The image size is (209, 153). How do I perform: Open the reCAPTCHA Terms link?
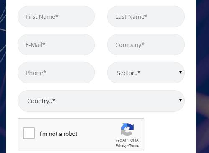coord(134,145)
